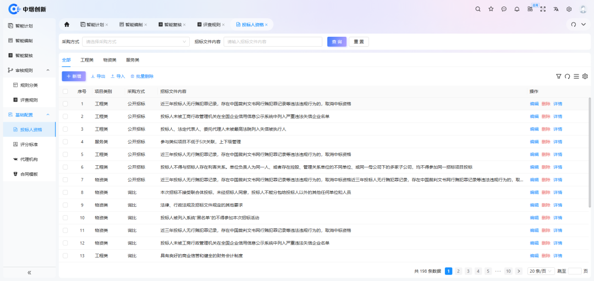This screenshot has height=281, width=594.
Task: Click the 跳至 page number input
Action: pos(575,271)
